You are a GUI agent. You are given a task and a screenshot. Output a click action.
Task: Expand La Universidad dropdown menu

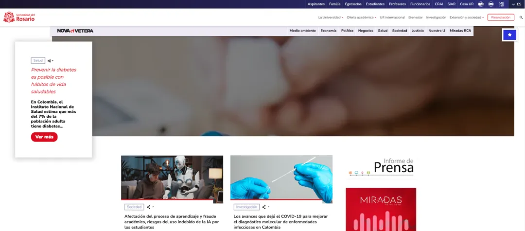click(x=331, y=18)
